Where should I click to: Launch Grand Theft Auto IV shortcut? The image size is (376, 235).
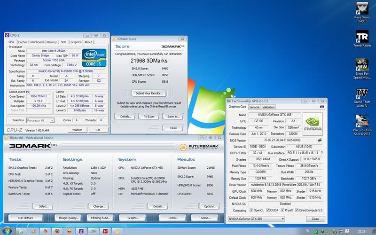click(362, 98)
